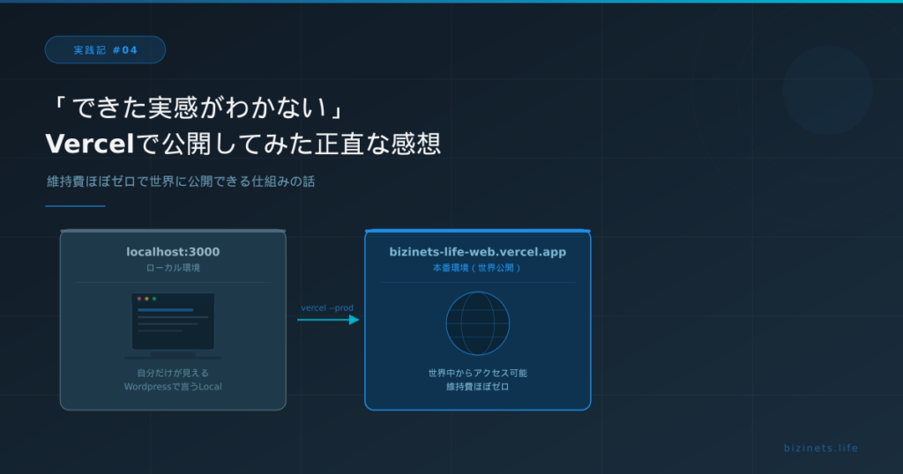The width and height of the screenshot is (903, 474).
Task: Click the vercel --prod command label
Action: 327,307
